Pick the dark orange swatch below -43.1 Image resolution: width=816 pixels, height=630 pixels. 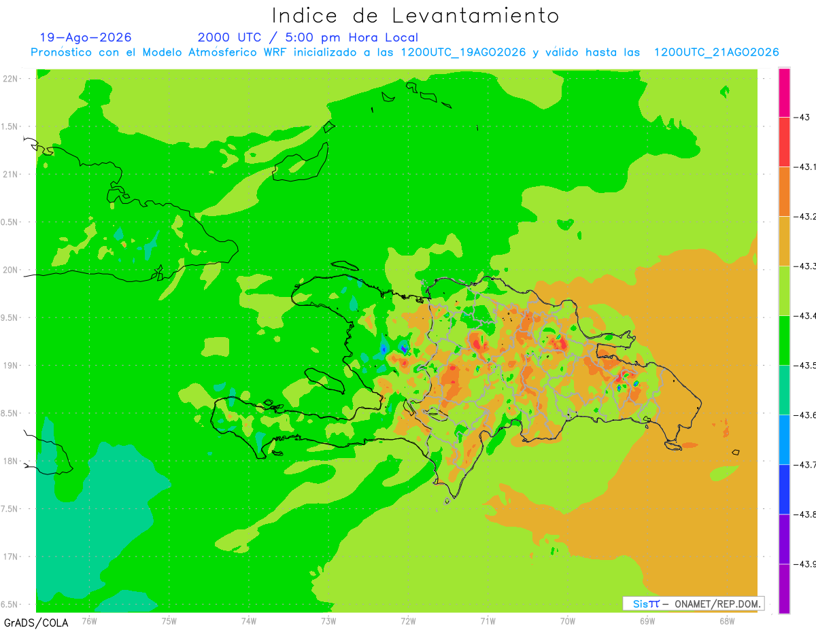(784, 192)
